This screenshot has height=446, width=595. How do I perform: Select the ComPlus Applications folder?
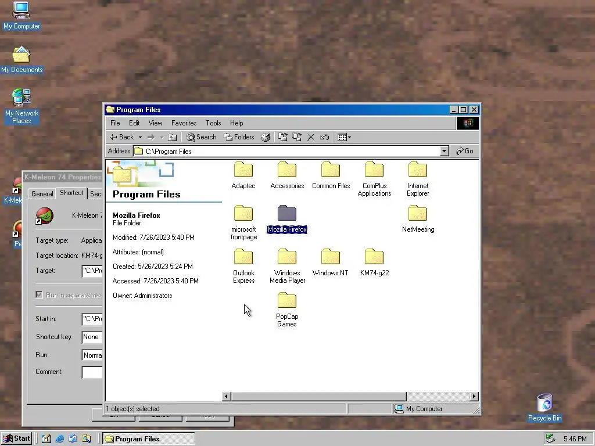tap(374, 179)
